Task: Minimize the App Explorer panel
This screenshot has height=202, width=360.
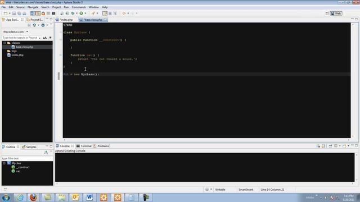Action: coord(47,19)
